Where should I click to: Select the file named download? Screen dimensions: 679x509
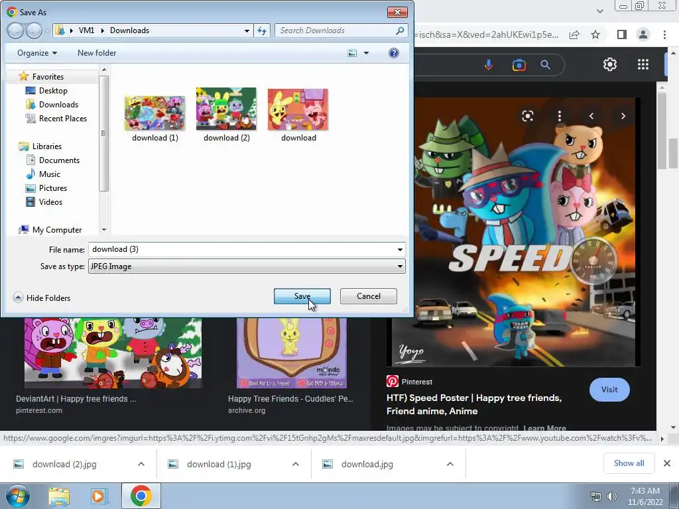298,115
